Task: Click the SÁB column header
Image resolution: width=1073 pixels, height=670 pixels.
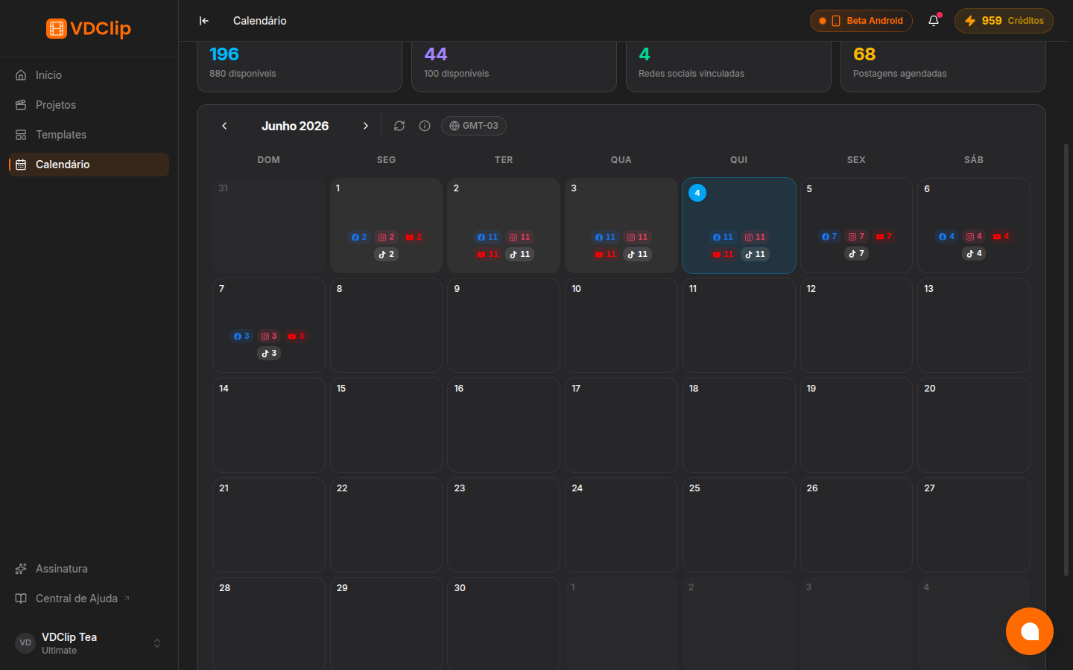Action: point(974,160)
